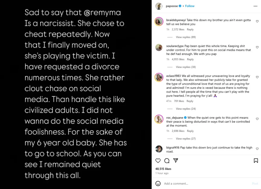Expand View replies (38) under soulareclypx
261x189 pixels.
pos(186,67)
